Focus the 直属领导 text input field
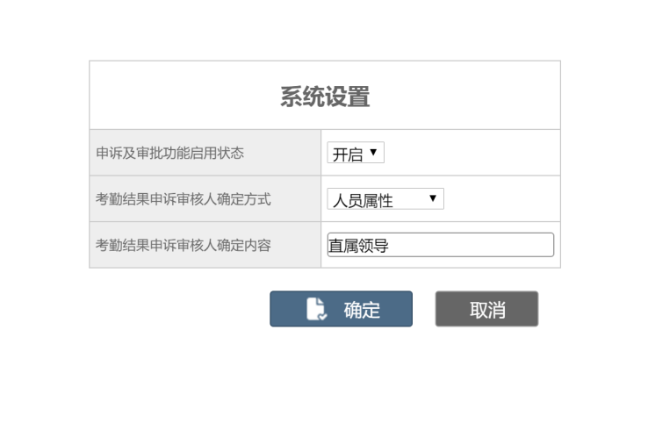This screenshot has height=445, width=655. pyautogui.click(x=440, y=246)
